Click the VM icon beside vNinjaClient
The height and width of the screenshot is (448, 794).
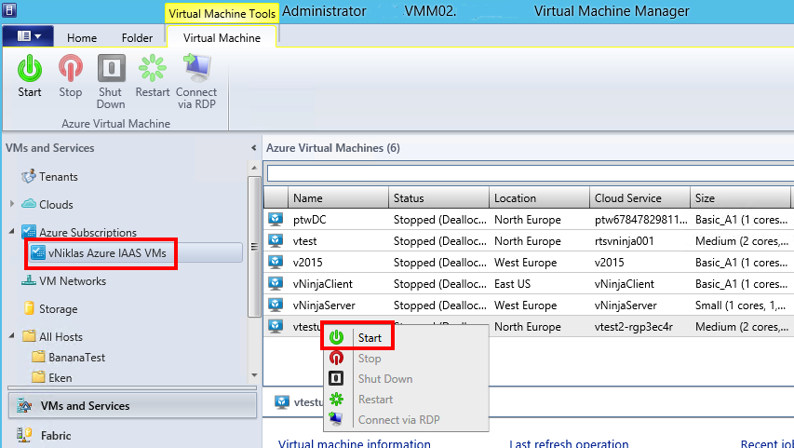(276, 283)
